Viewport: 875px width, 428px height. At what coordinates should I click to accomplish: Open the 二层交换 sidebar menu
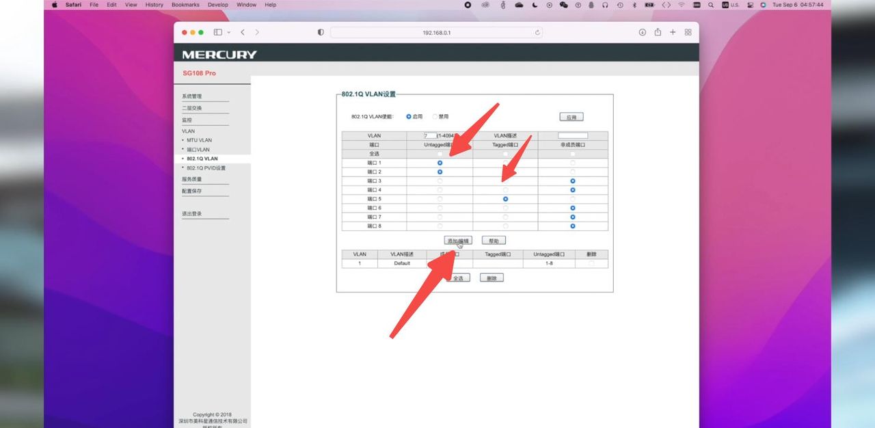(192, 108)
